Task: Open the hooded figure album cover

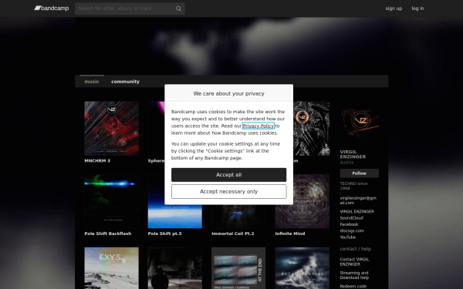Action: pos(175,268)
